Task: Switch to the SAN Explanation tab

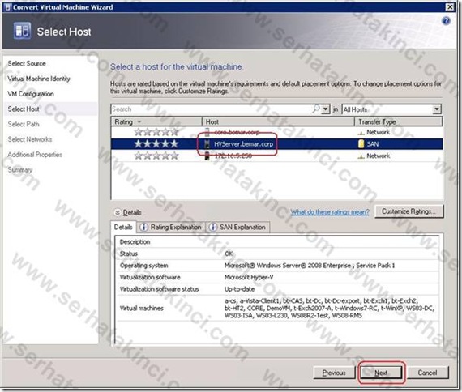Action: pos(237,227)
